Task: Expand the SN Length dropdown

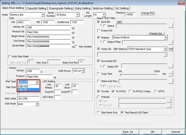Action: coord(104,15)
